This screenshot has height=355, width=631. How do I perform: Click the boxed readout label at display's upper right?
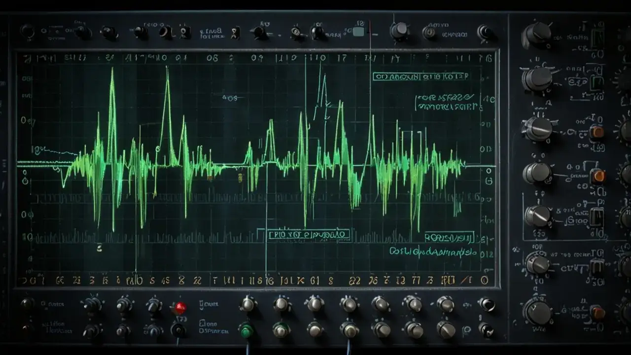click(421, 76)
